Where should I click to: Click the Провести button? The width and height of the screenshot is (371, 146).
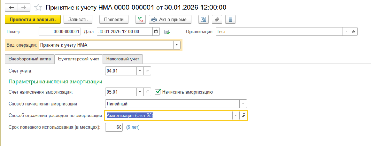tap(113, 20)
